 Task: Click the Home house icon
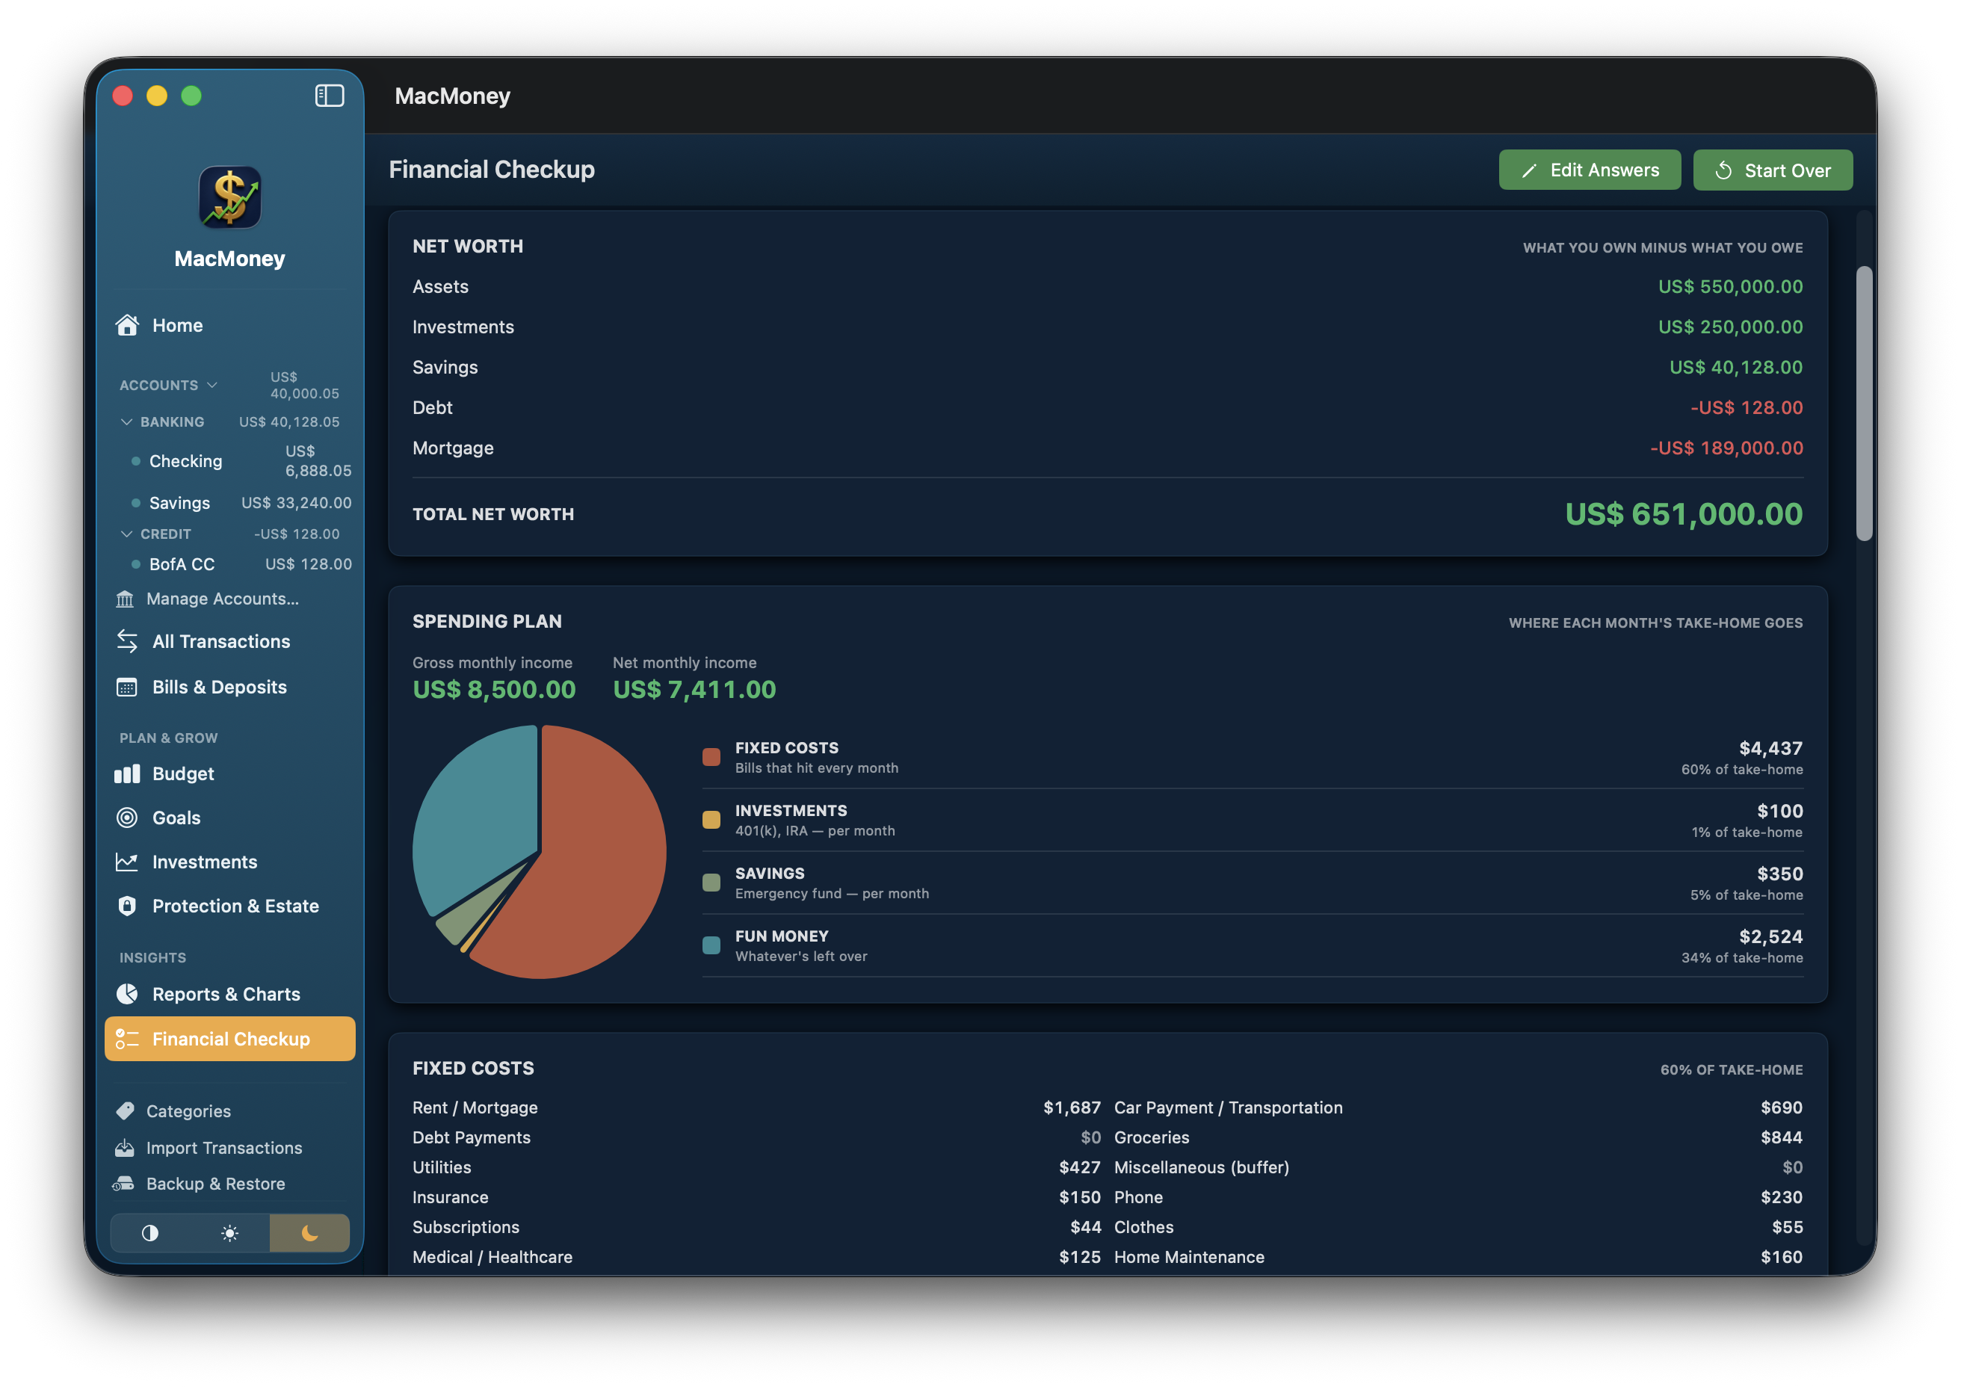tap(127, 325)
